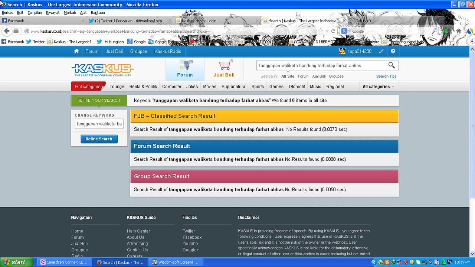Show more bookmarks with the chevron
The image size is (475, 267).
471,42
